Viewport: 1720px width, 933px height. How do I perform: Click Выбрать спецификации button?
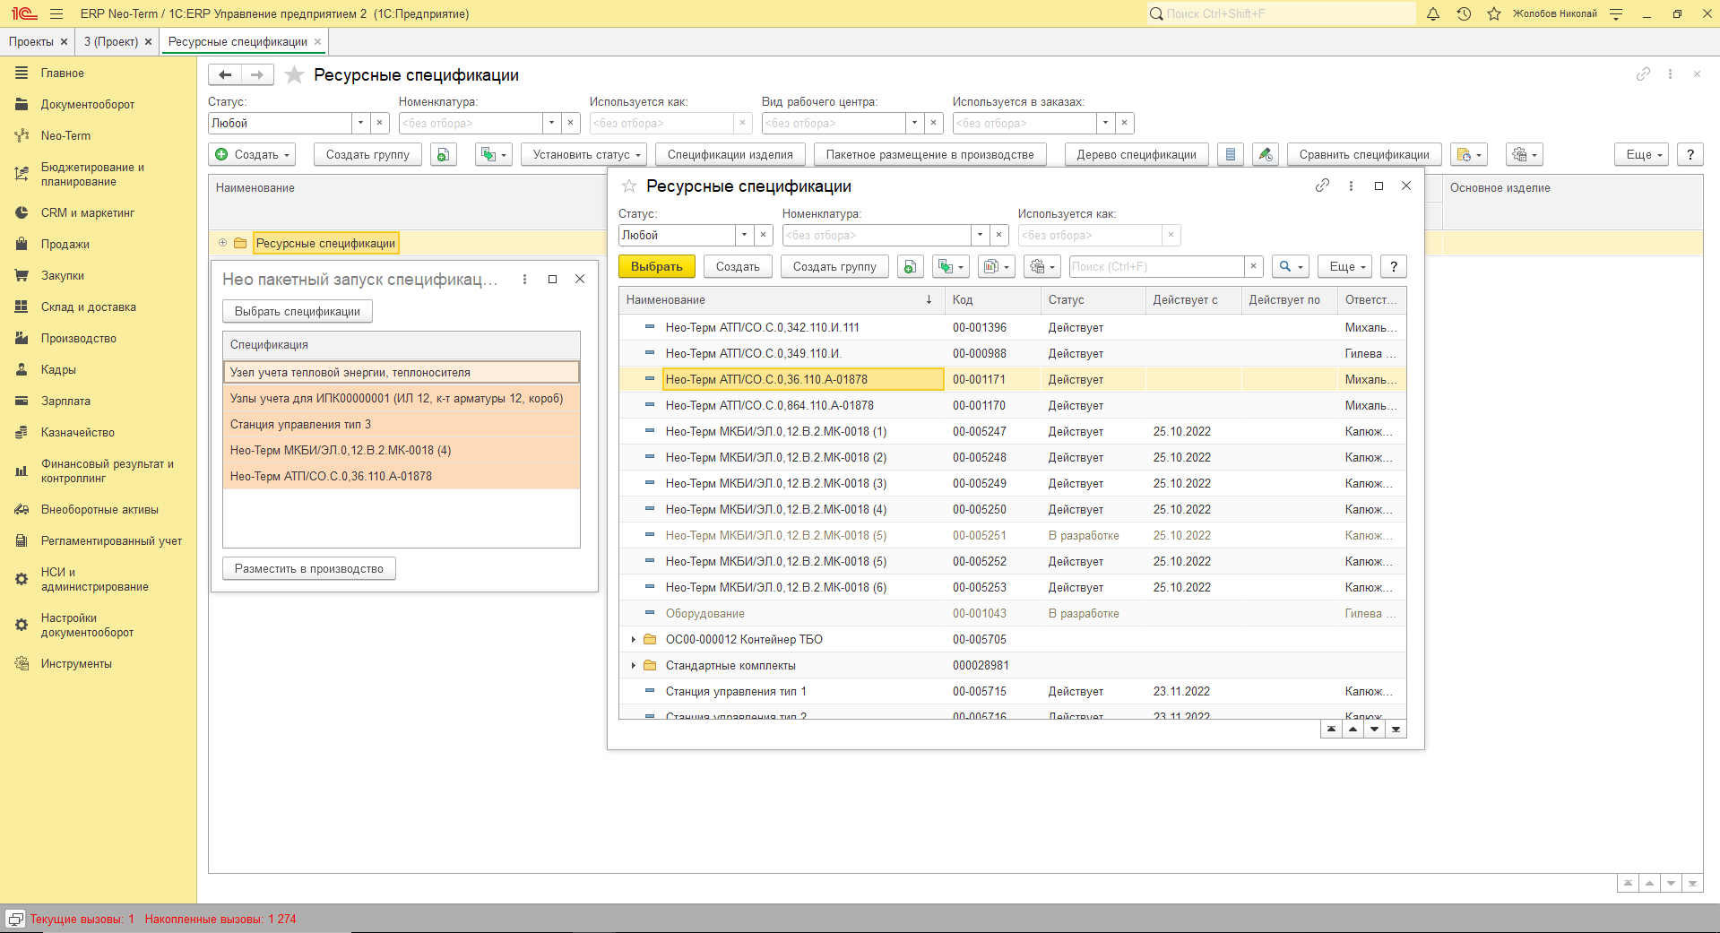click(x=298, y=311)
